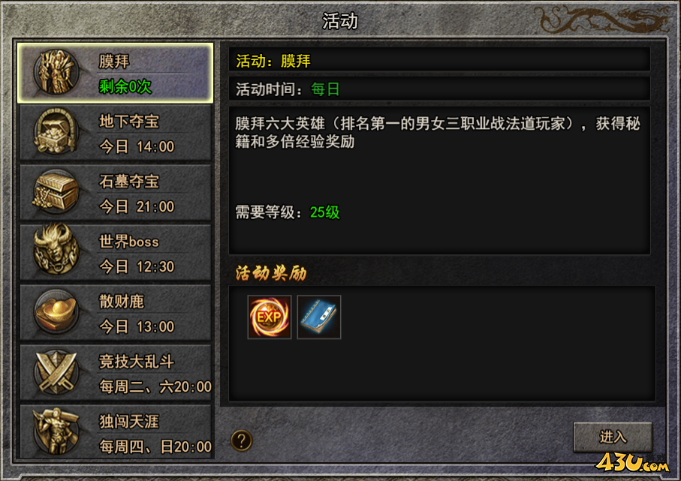Open 竞技大乱斗 weekly activity entry
This screenshot has width=681, height=481.
pos(116,372)
